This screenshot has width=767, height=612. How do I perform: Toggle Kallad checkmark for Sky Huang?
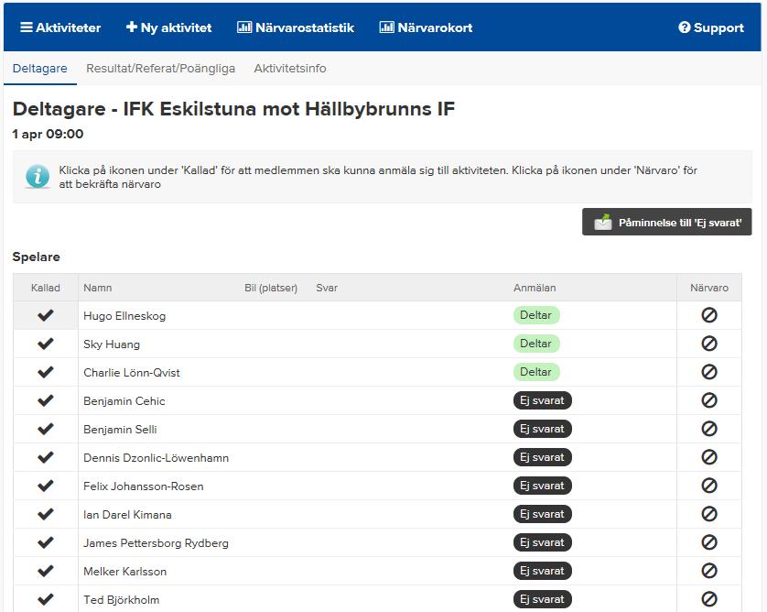tap(46, 344)
